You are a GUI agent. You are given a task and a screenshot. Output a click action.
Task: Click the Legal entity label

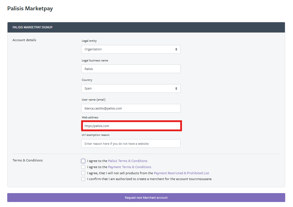click(89, 41)
